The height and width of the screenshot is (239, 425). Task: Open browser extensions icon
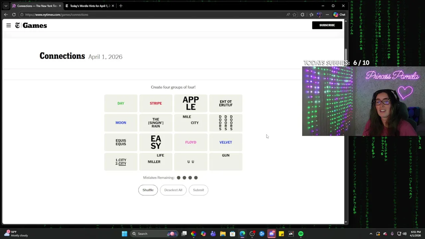302,15
